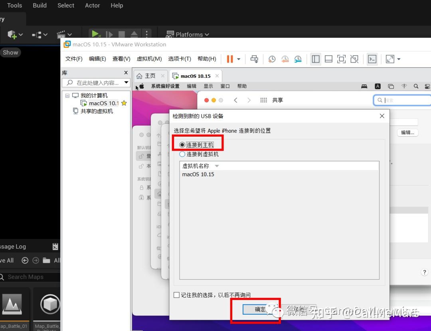Open the Unreal add content dropdown
Image resolution: width=431 pixels, height=331 pixels.
click(15, 35)
